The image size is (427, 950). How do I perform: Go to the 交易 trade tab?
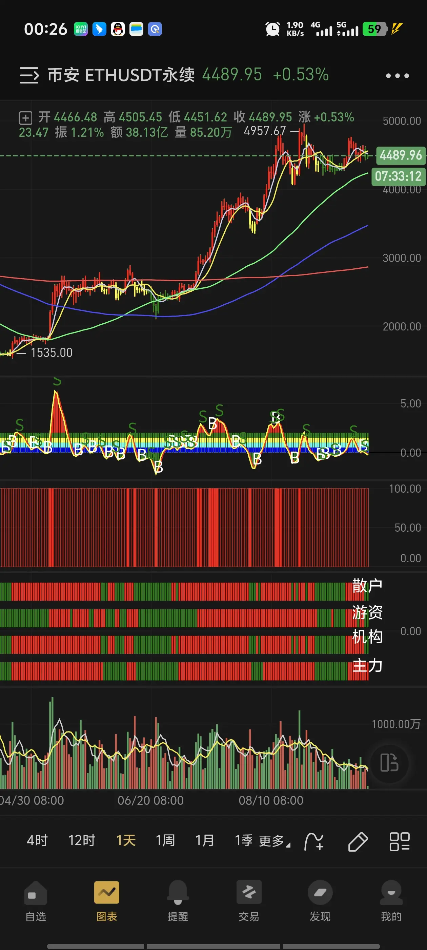249,901
